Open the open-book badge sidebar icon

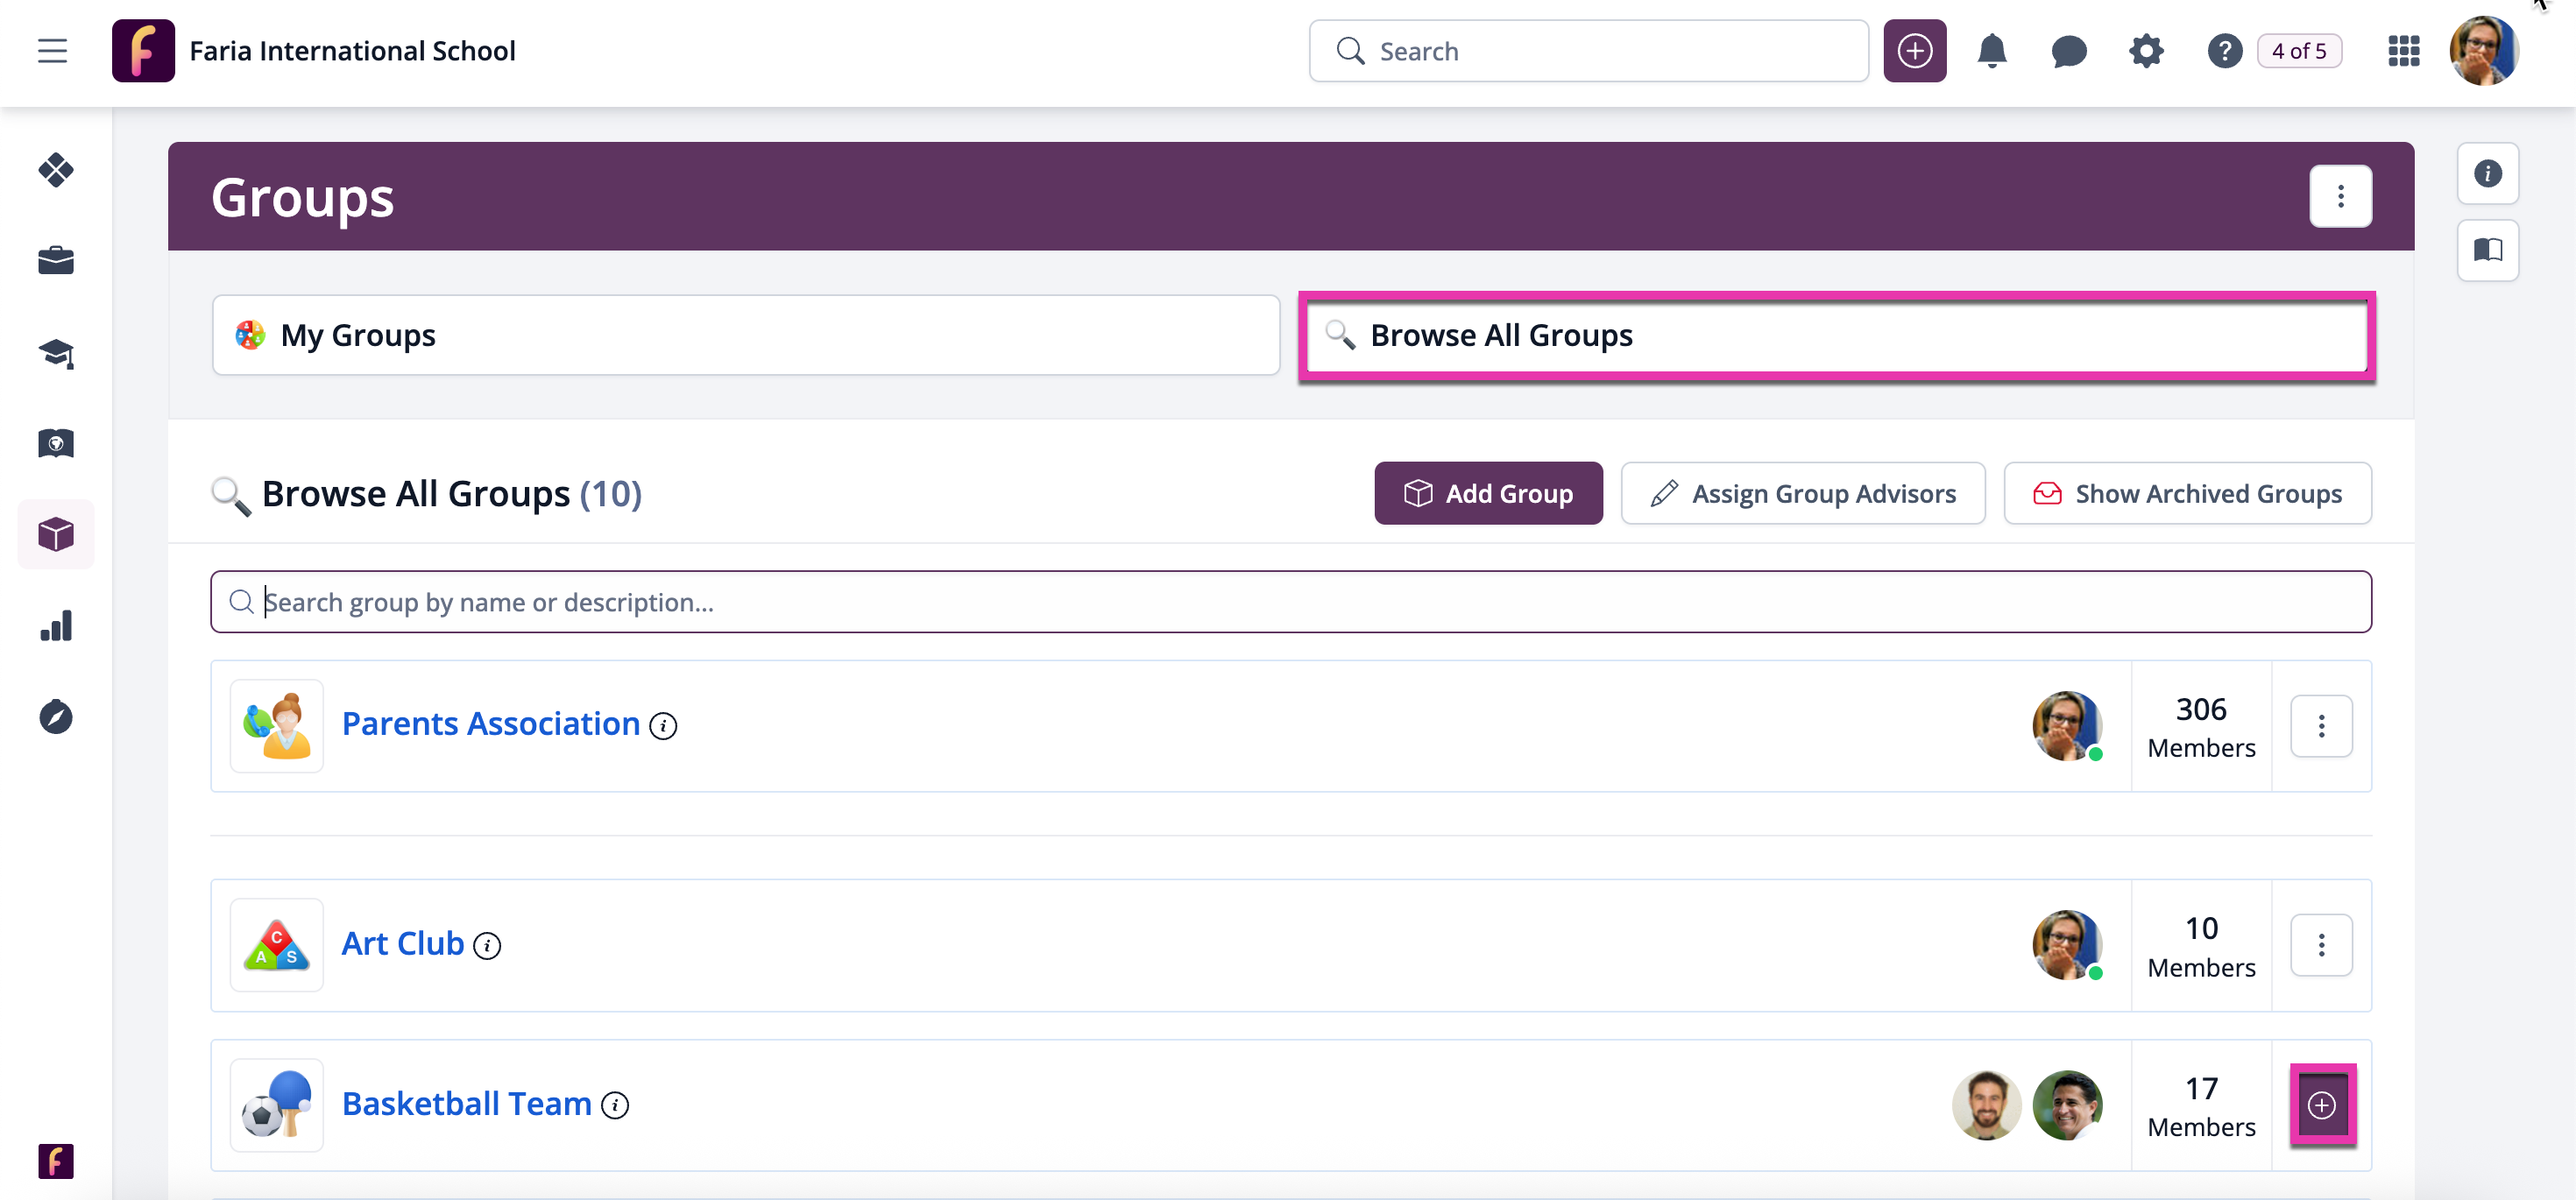(56, 443)
